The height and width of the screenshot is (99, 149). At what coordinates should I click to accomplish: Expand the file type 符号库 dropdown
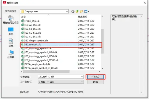tap(82, 82)
